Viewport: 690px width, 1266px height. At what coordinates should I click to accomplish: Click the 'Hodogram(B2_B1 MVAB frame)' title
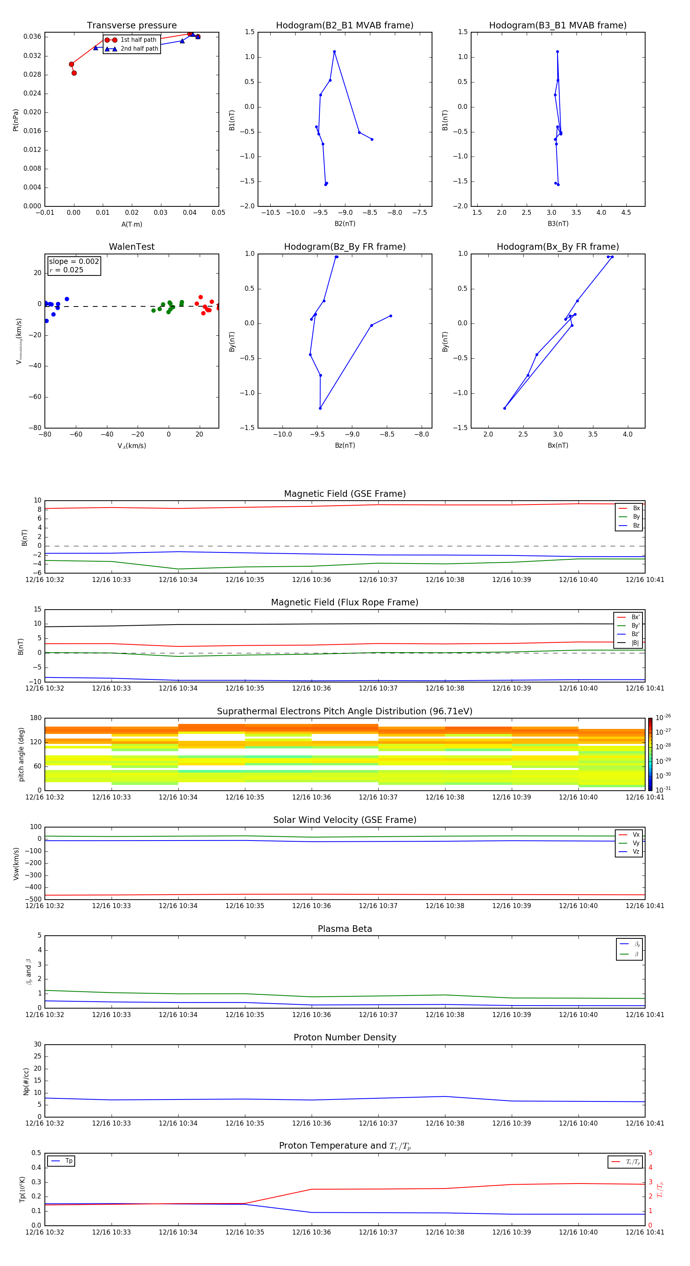[345, 26]
